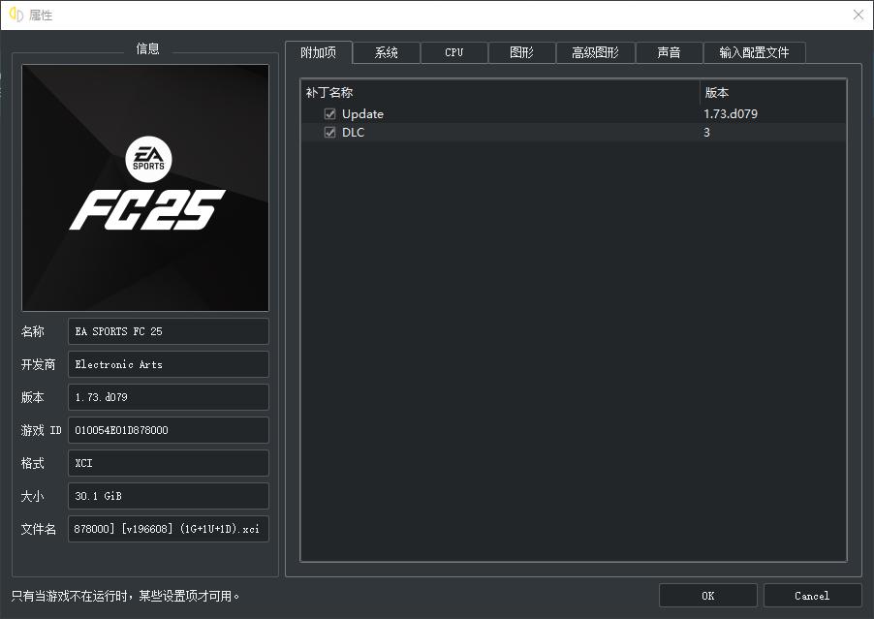Image resolution: width=874 pixels, height=619 pixels.
Task: Switch to the 附加项 tab
Action: (x=318, y=52)
